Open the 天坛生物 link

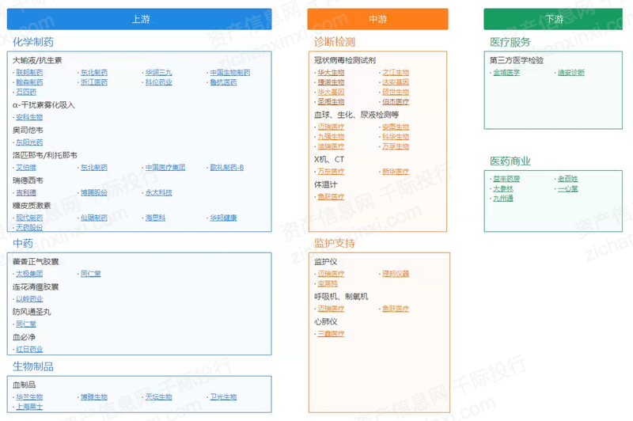pyautogui.click(x=159, y=396)
